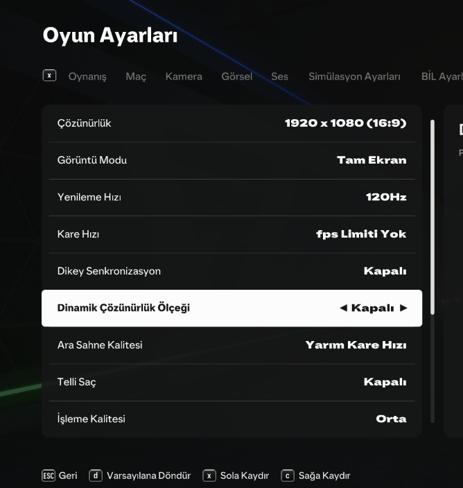The width and height of the screenshot is (463, 488).
Task: Click the c key icon for Sağa Kaydır
Action: tap(288, 476)
